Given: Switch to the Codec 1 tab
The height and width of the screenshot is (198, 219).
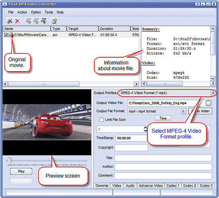Looking at the screenshot, I should click(173, 186).
